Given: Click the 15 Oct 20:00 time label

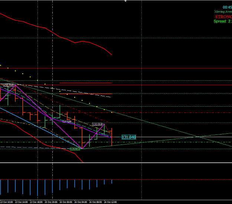Looking at the screenshot, I should [51, 202].
